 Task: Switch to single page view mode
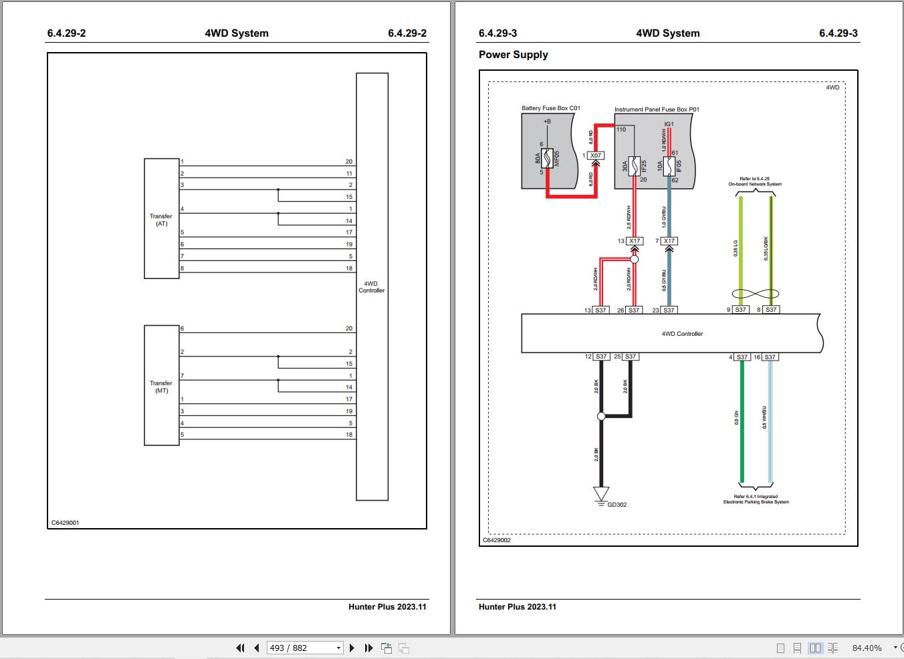[779, 648]
